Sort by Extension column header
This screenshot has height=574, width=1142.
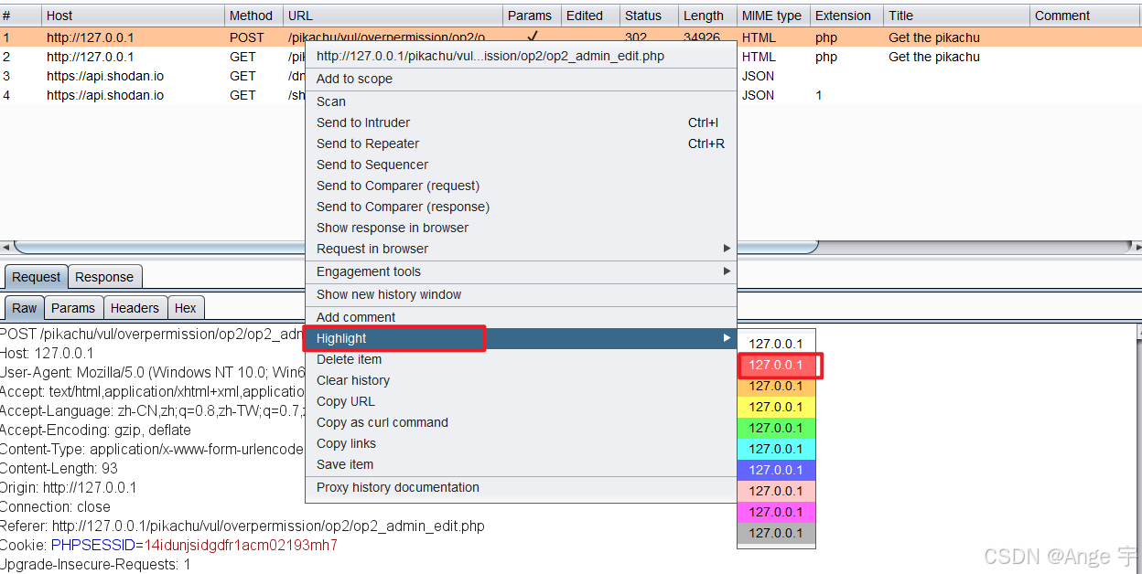coord(846,16)
